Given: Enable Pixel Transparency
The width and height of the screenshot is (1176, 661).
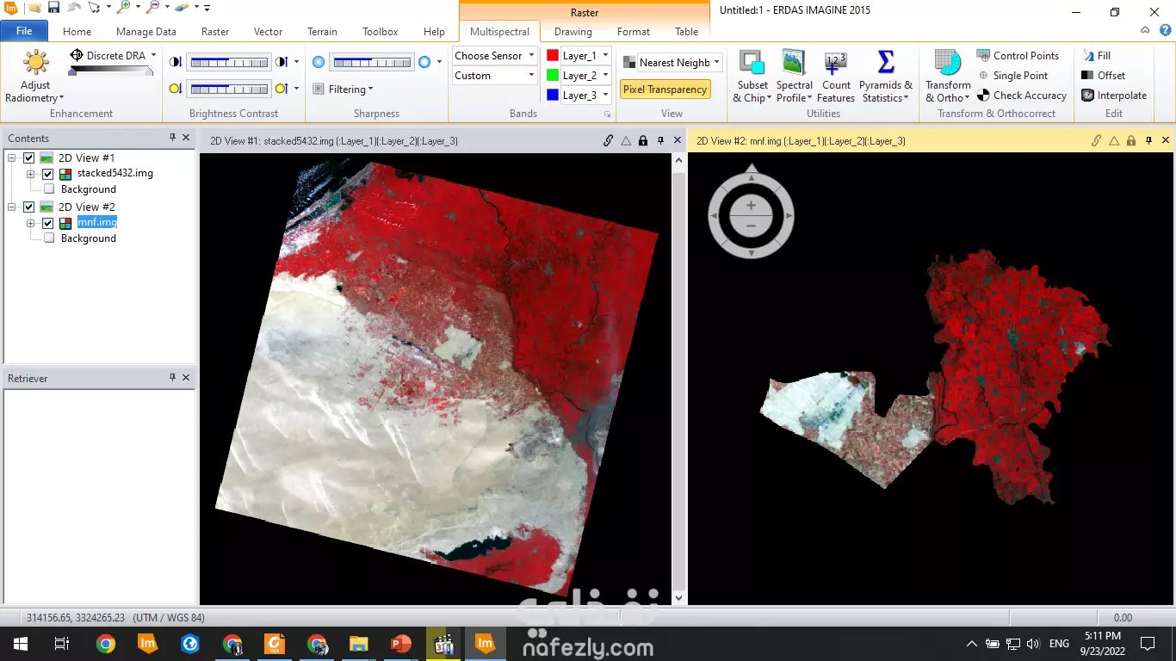Looking at the screenshot, I should pyautogui.click(x=663, y=90).
